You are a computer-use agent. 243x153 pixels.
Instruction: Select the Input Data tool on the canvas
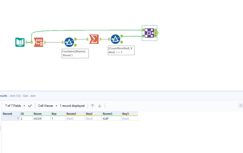[20, 42]
